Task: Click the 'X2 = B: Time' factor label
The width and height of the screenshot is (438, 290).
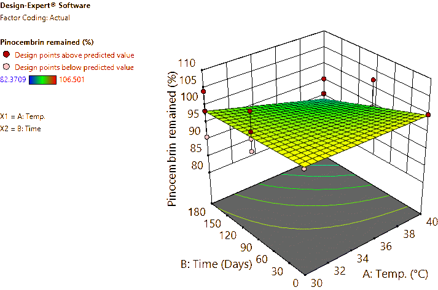Action: click(x=21, y=129)
